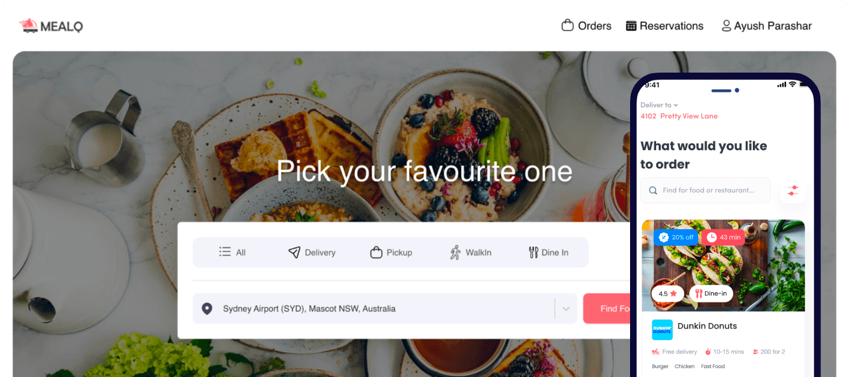Screen dimensions: 849x377
Task: Choose the WalkIn option
Action: (471, 252)
